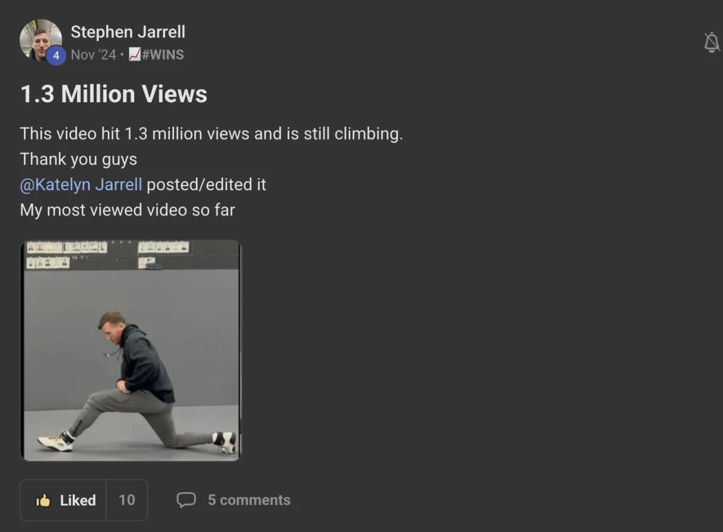The height and width of the screenshot is (532, 723).
Task: Open the #WINS category
Action: (163, 55)
